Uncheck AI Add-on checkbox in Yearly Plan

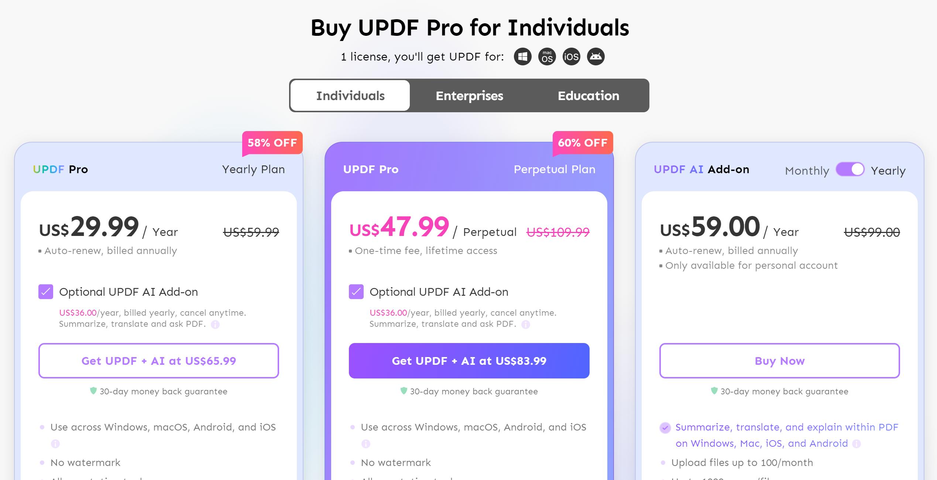[46, 292]
